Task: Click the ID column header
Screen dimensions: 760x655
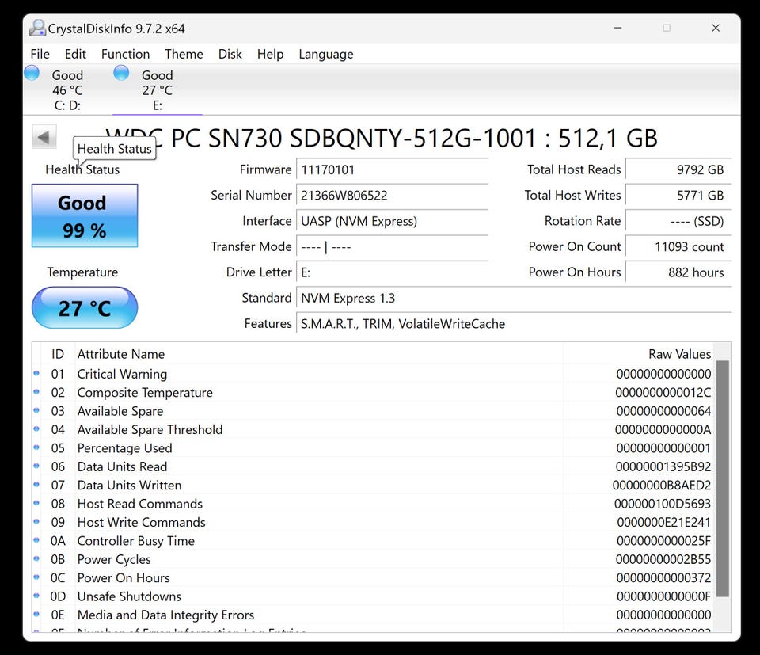Action: (58, 354)
